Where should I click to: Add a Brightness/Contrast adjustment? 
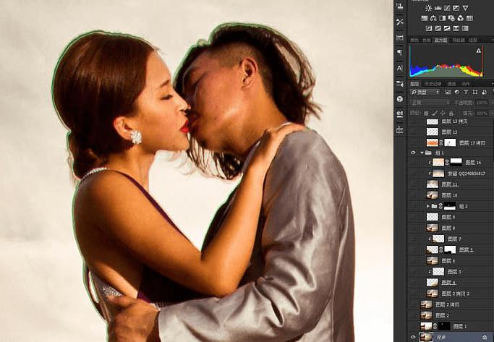click(429, 8)
